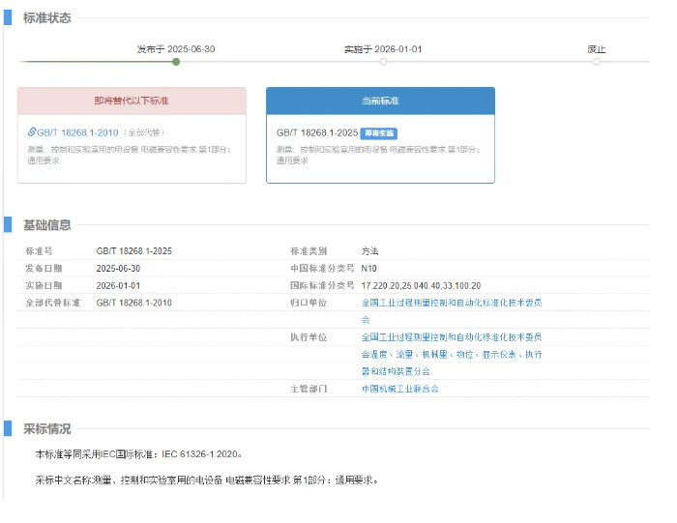Click the green 发布于 2025-06-30 timeline dot

point(176,62)
